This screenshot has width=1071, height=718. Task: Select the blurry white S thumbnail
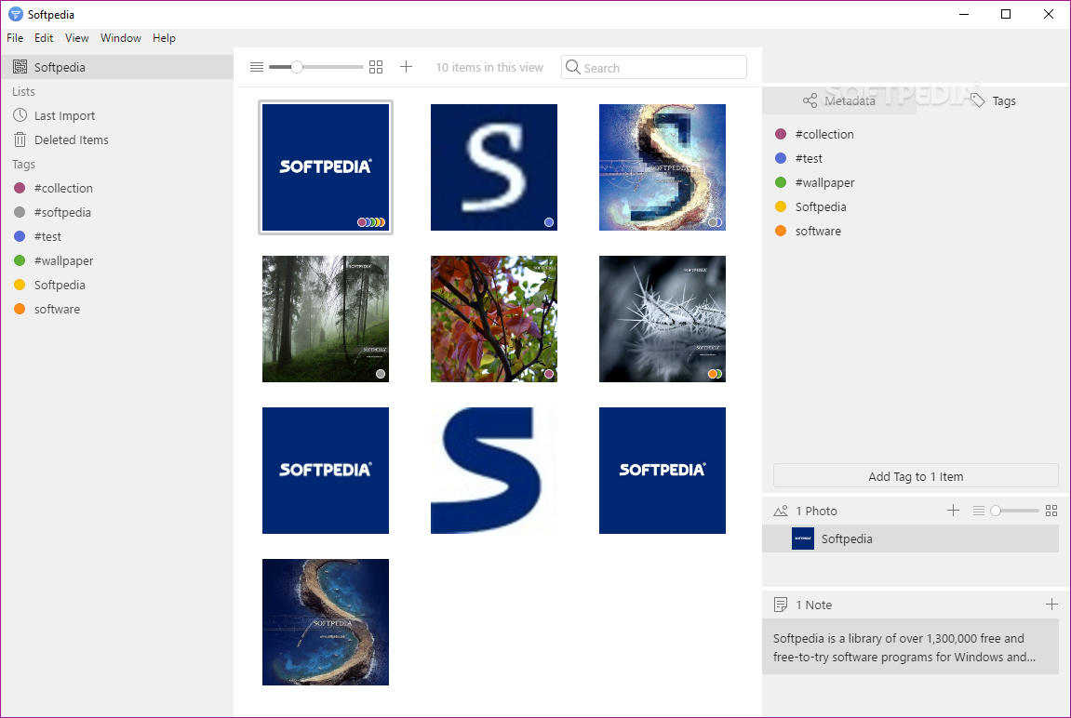(x=494, y=167)
